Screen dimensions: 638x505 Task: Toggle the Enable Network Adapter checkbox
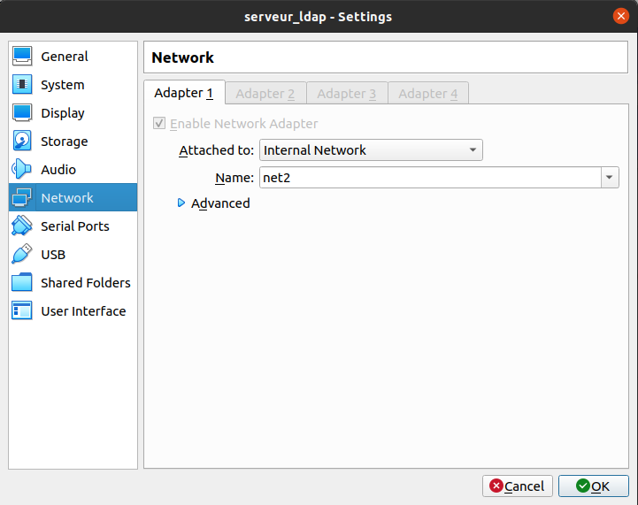(x=159, y=124)
